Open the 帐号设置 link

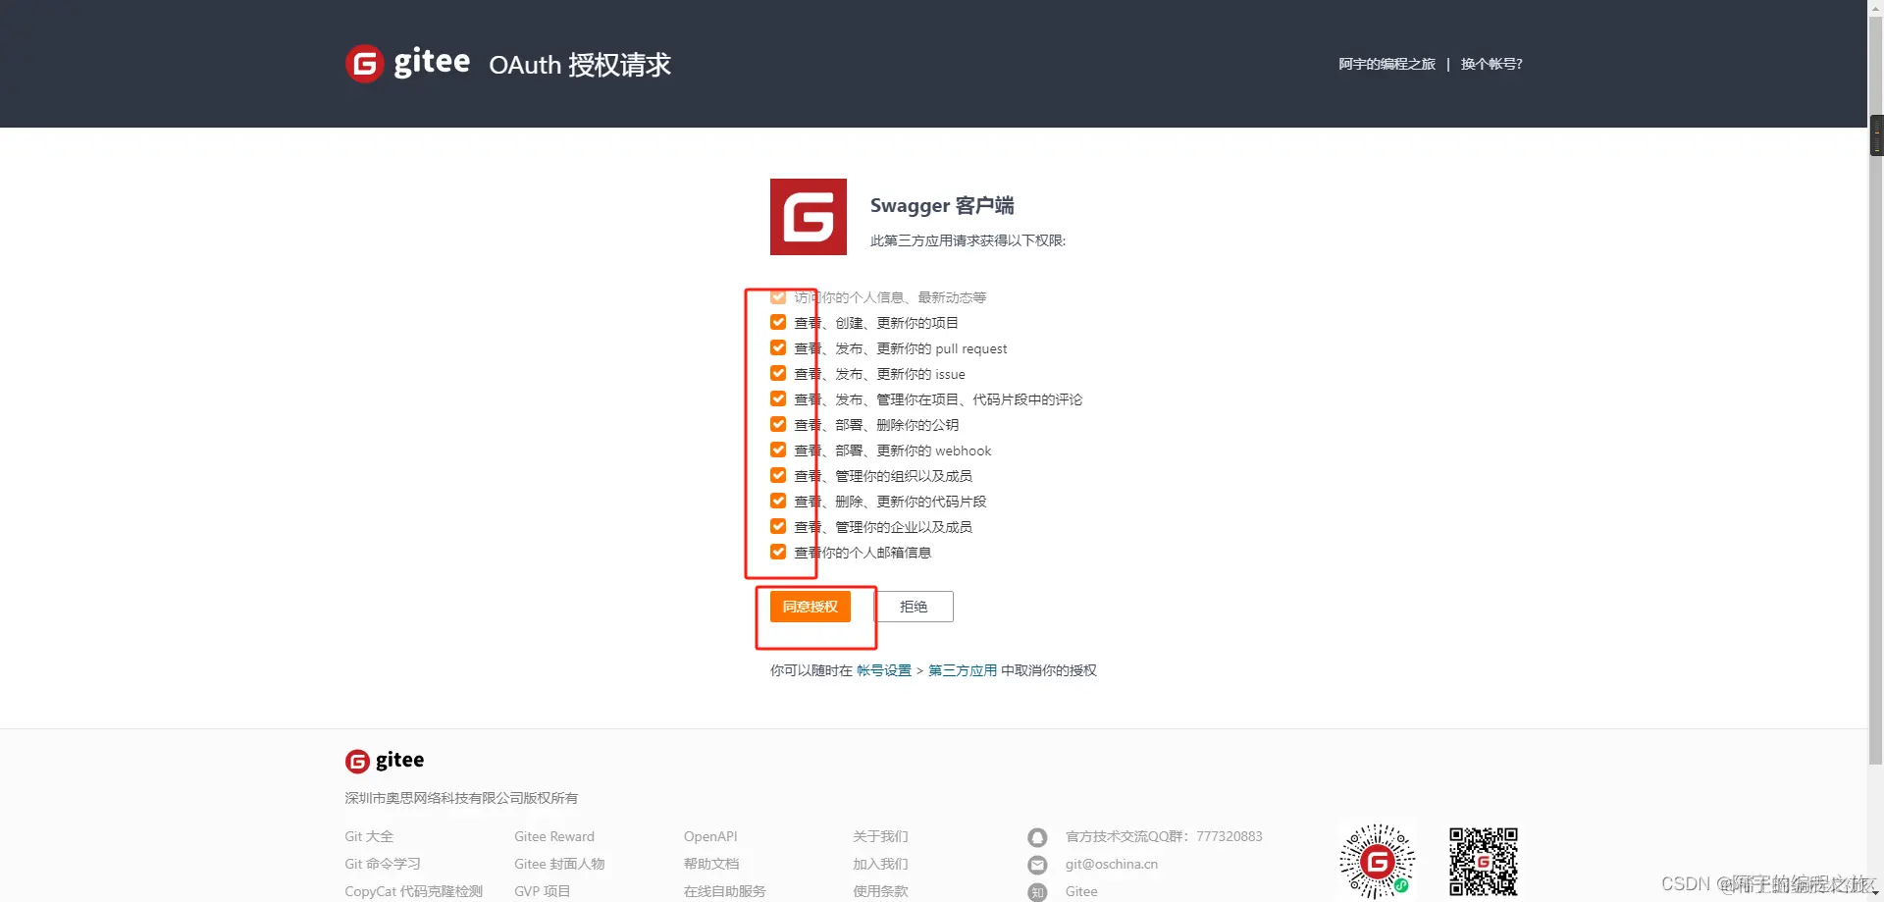point(884,670)
